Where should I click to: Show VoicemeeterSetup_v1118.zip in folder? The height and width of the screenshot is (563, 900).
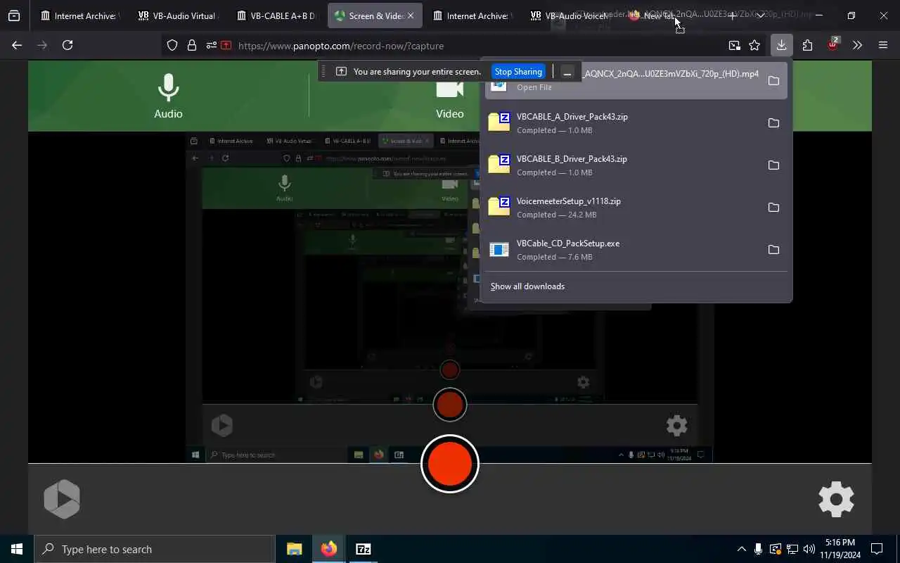coord(773,208)
